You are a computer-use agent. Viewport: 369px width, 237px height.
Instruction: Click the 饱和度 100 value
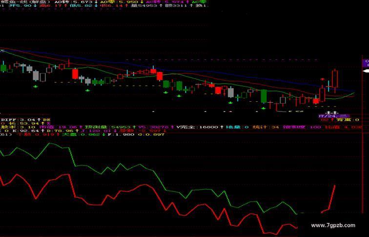pyautogui.click(x=302, y=127)
